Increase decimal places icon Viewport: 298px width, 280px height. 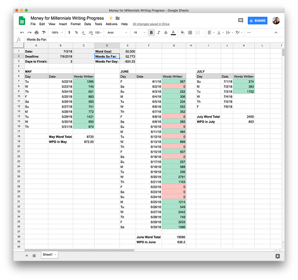pyautogui.click(x=91, y=33)
